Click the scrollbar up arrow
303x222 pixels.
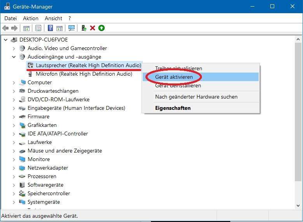pyautogui.click(x=298, y=39)
